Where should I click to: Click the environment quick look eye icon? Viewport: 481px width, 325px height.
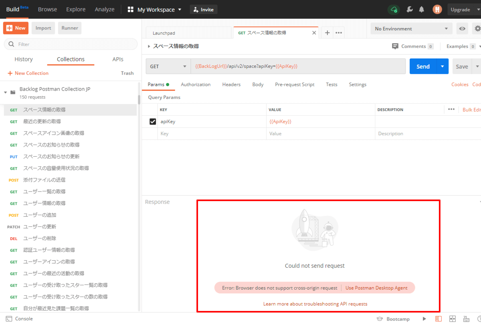tap(463, 28)
